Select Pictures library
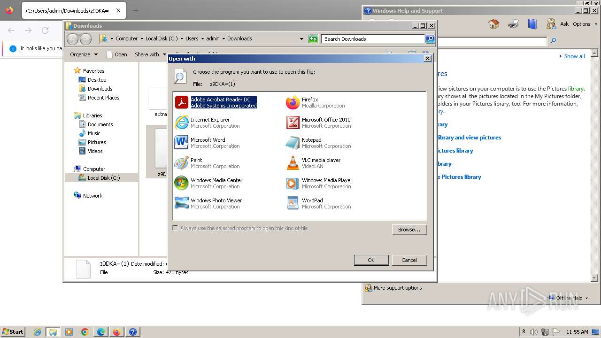 coord(97,142)
